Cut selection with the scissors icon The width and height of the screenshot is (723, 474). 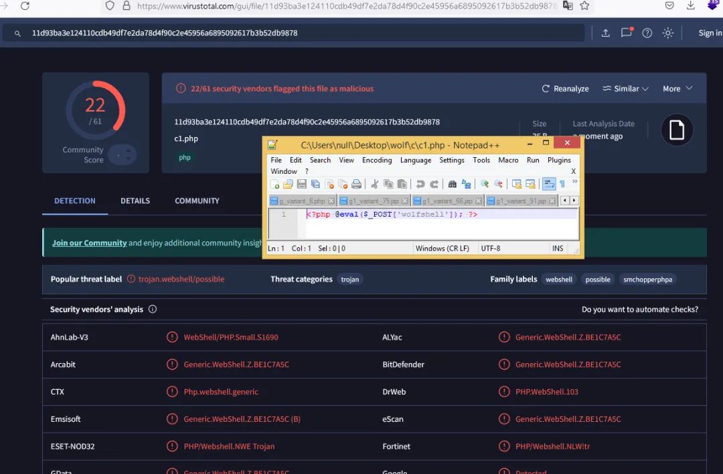click(x=375, y=185)
